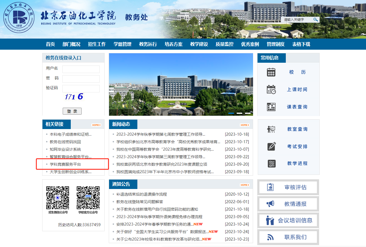366x247 pixels.
Task: Click the 教情通报 megaphone icon
Action: (270, 204)
